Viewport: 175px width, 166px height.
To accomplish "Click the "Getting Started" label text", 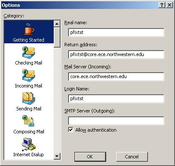I will [x=28, y=40].
